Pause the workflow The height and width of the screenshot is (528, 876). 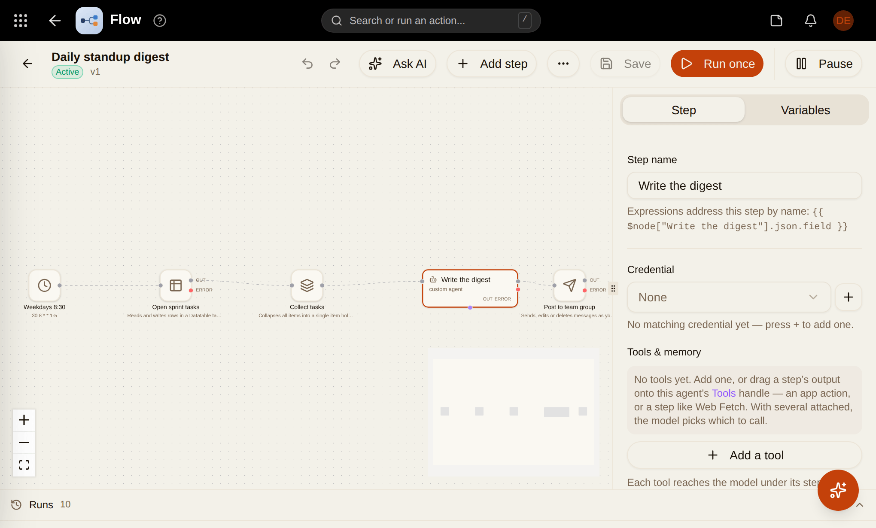pos(824,64)
